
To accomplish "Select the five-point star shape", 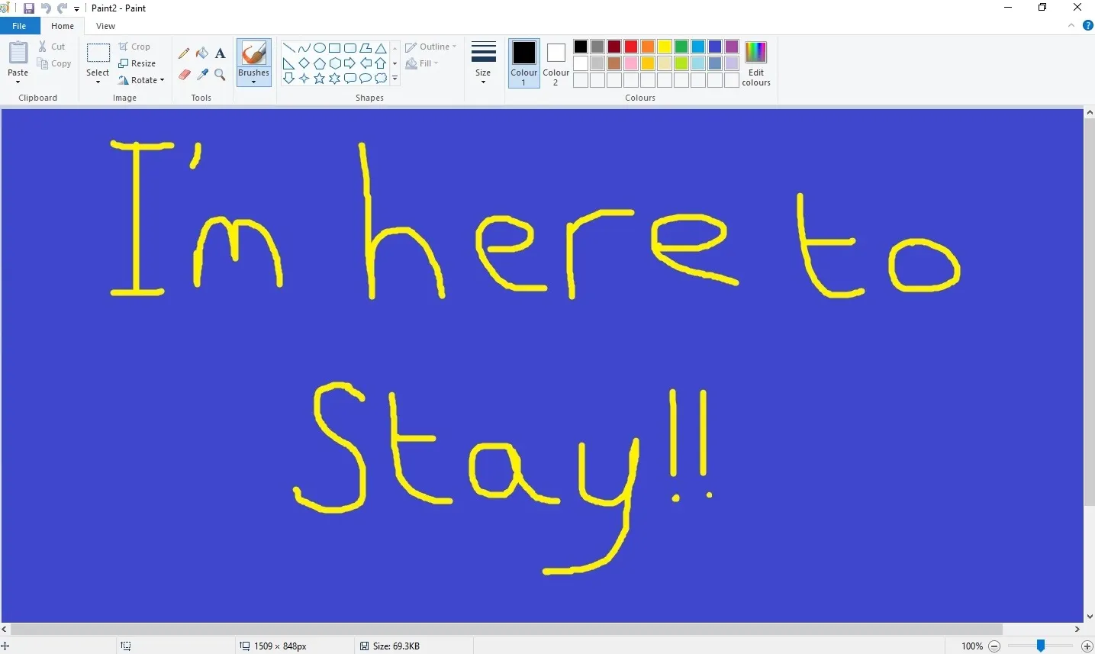I will pos(320,79).
